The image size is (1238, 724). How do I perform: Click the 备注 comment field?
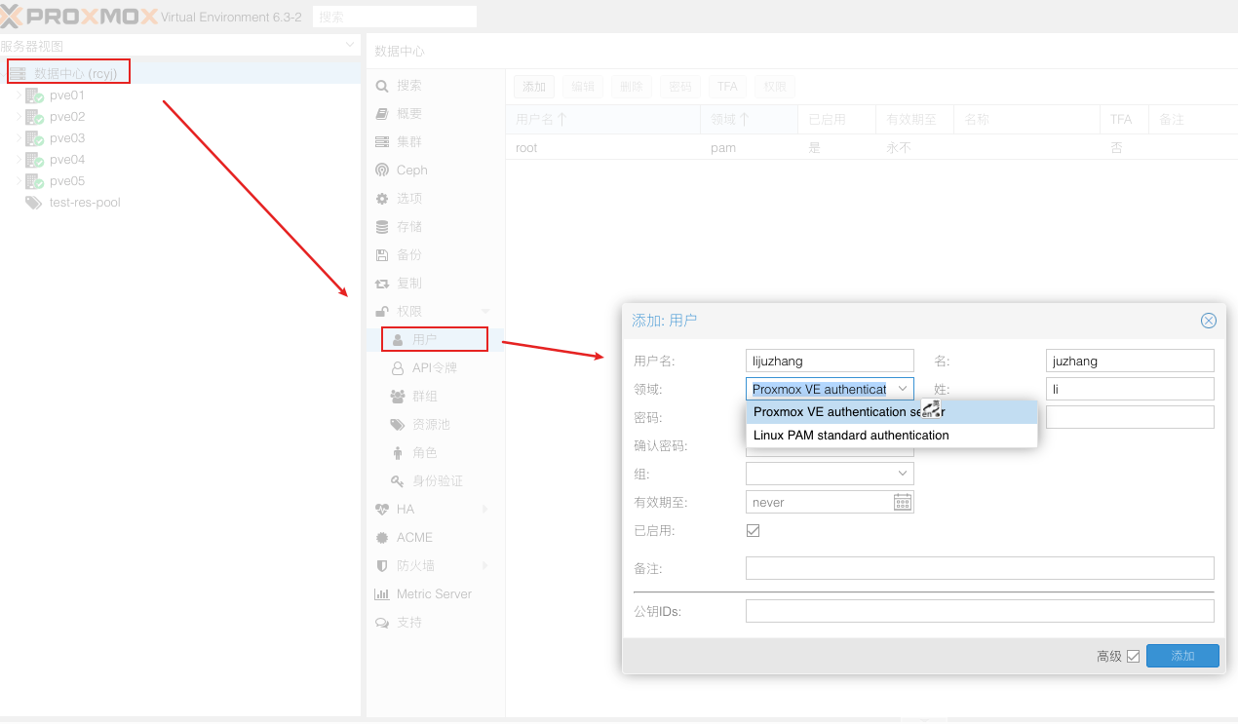click(x=980, y=568)
